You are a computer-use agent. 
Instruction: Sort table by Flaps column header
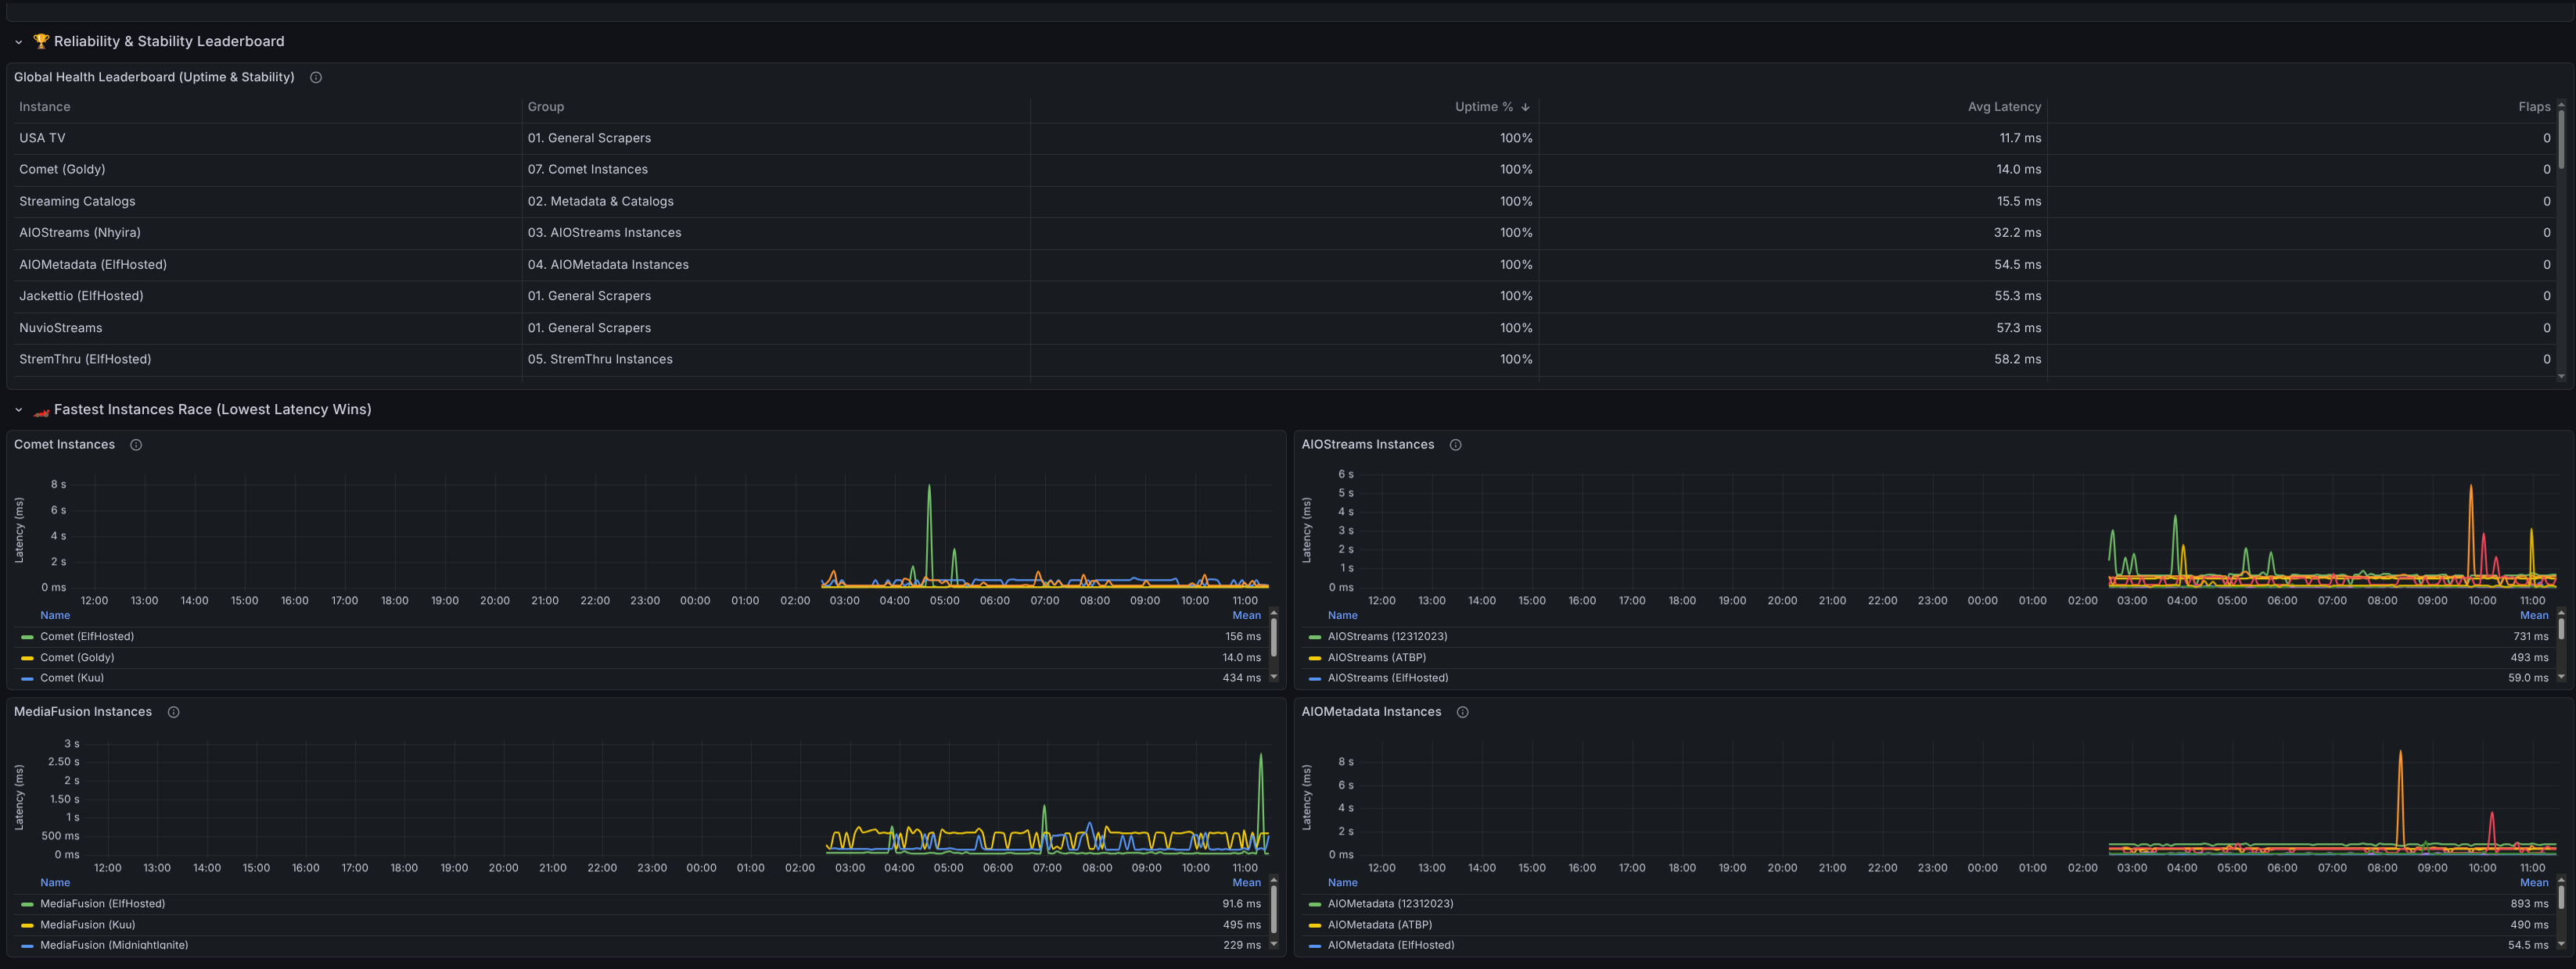point(2534,107)
